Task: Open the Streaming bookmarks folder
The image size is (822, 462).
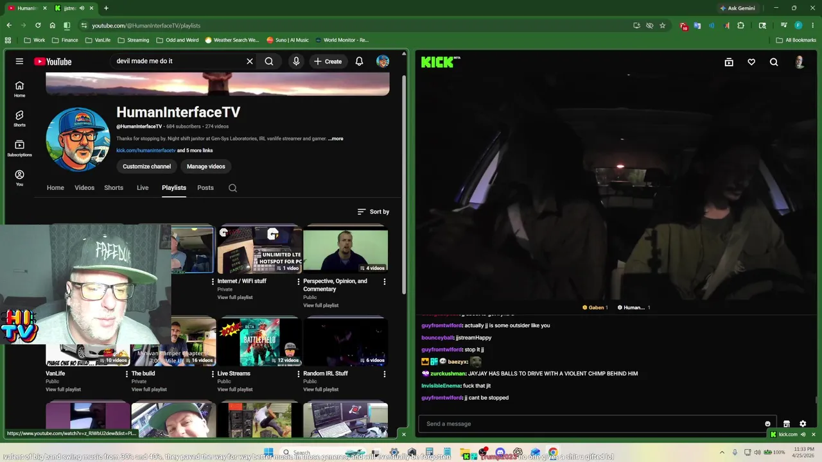Action: pos(133,40)
